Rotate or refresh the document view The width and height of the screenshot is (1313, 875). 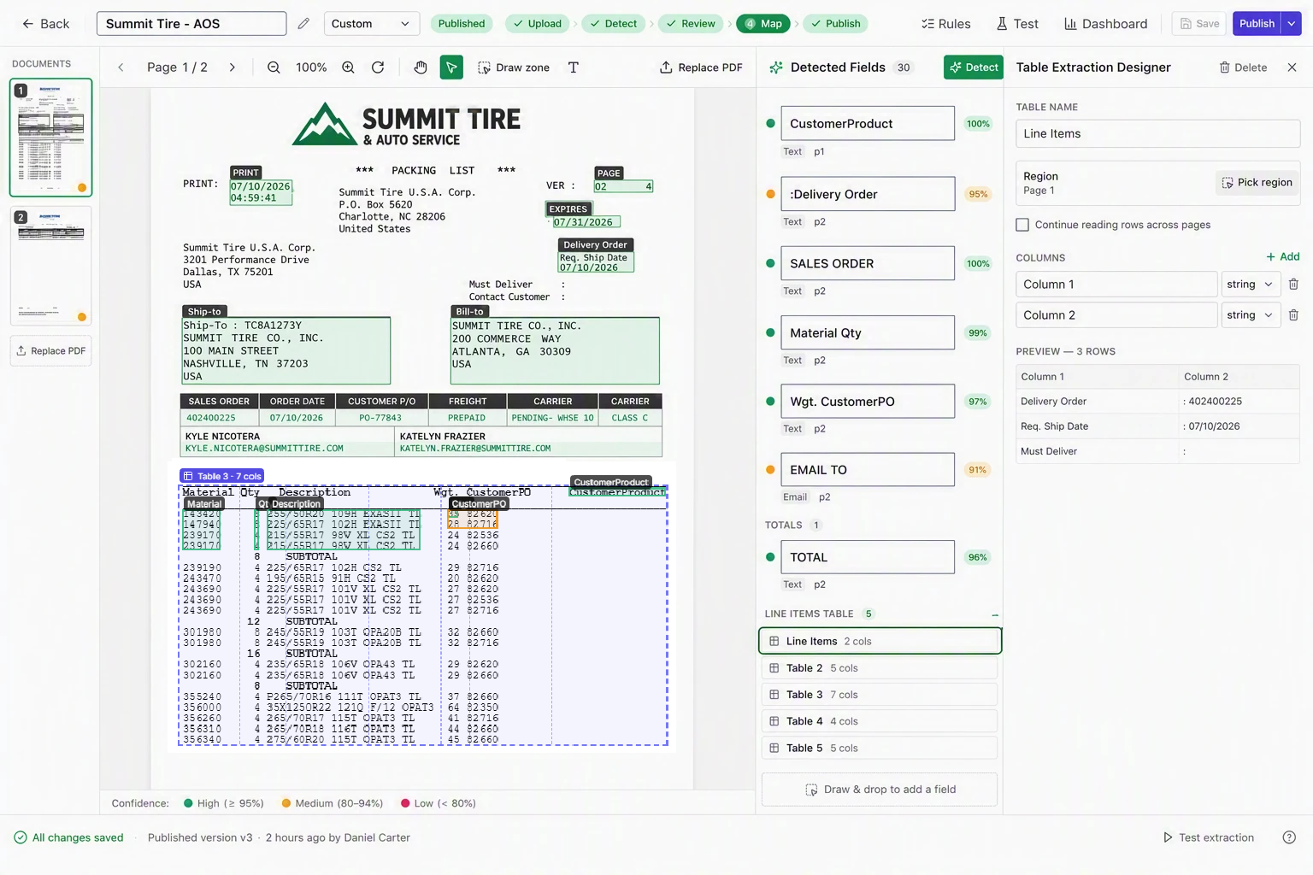[378, 68]
